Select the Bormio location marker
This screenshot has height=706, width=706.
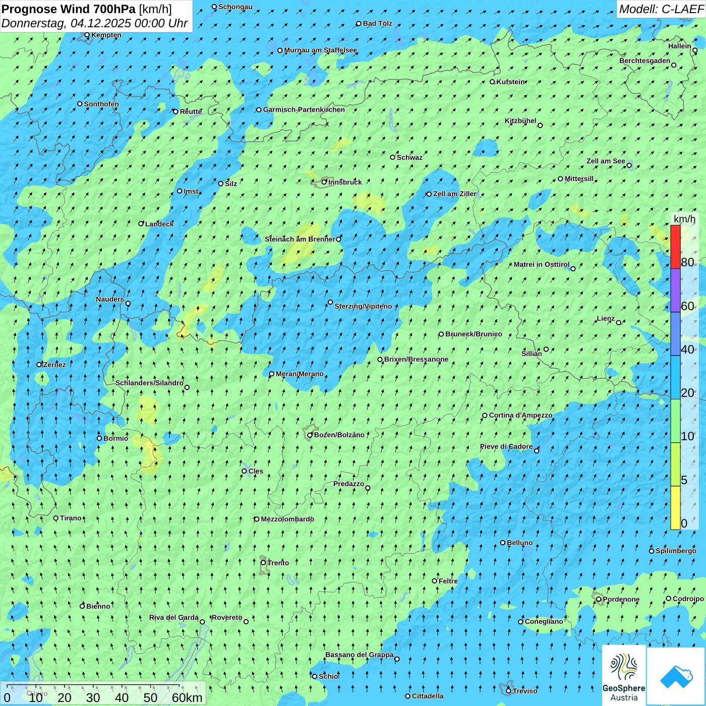coord(99,438)
